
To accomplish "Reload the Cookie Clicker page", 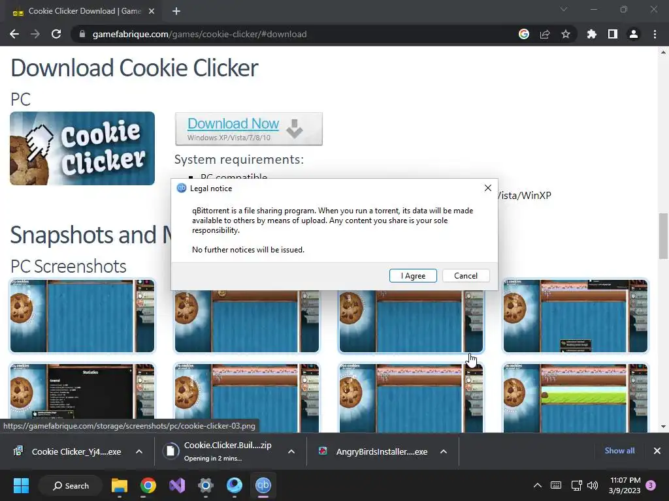I will [56, 34].
